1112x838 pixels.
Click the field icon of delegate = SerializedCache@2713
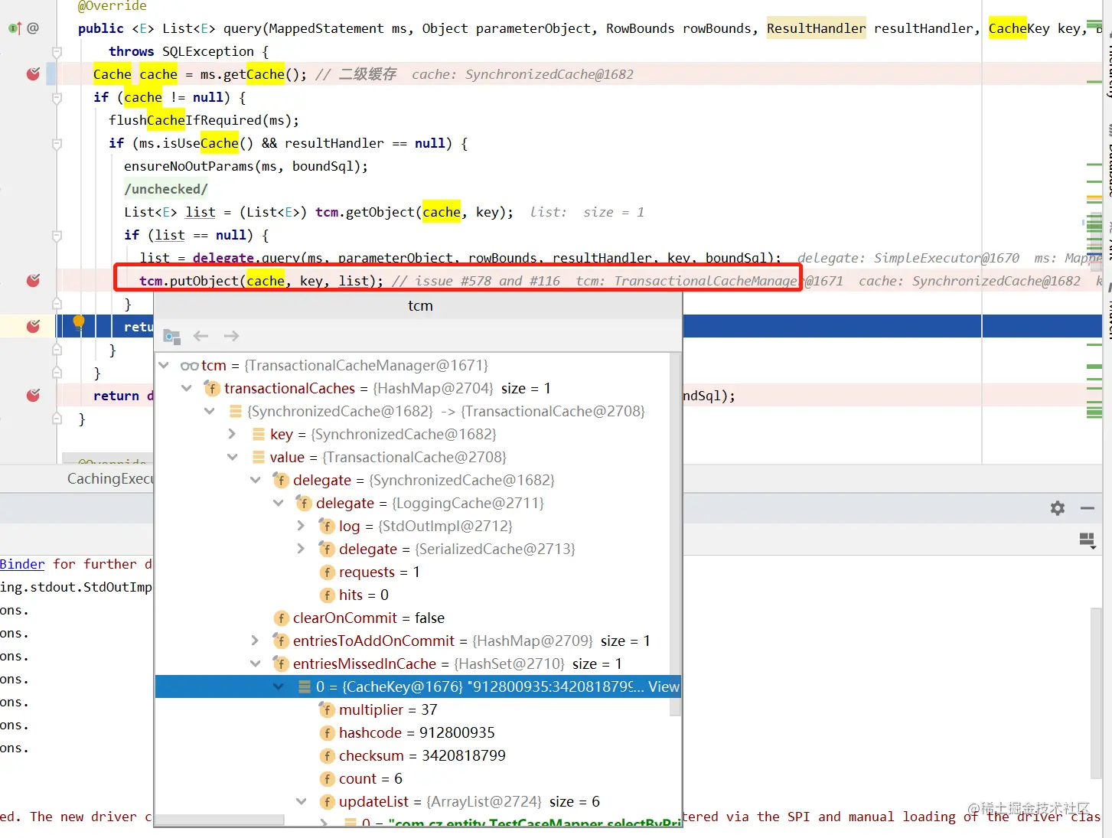[327, 549]
